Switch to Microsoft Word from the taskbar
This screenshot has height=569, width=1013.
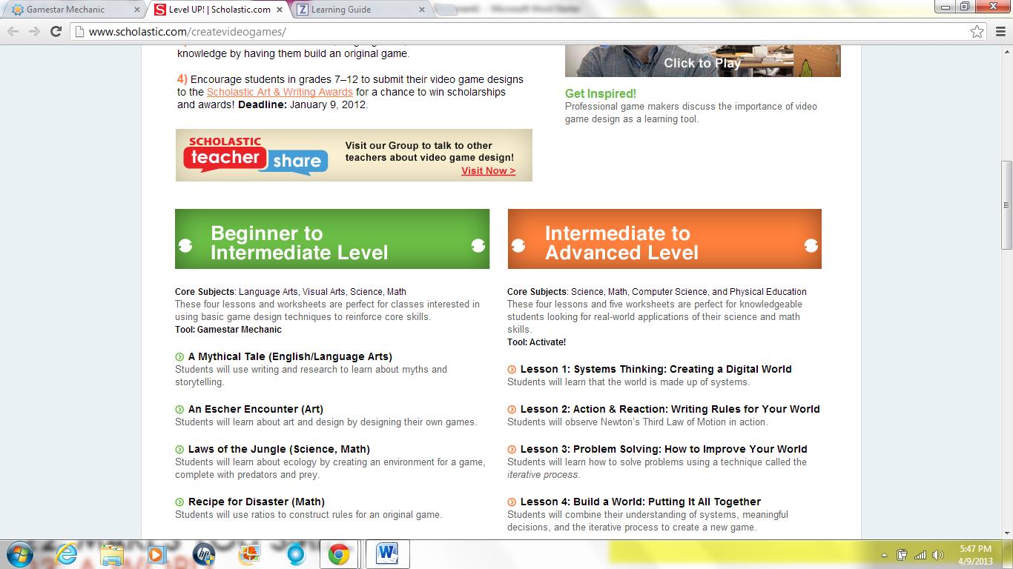point(387,554)
